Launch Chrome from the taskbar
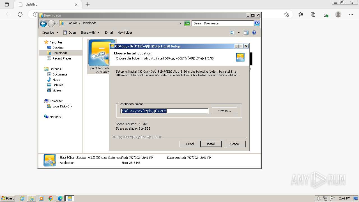This screenshot has height=202, width=359. (51, 198)
